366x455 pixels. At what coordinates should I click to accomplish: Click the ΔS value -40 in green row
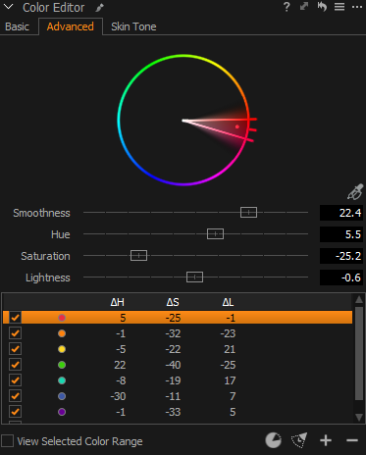click(173, 365)
